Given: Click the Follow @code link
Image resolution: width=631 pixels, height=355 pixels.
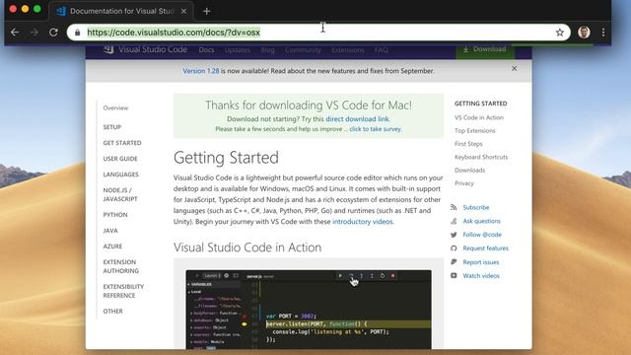Looking at the screenshot, I should pos(482,235).
